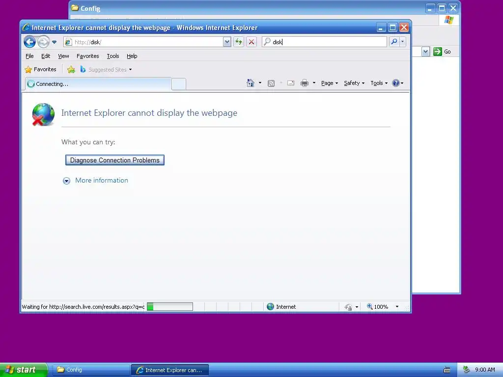Expand address dropdown in Config window
Screen dimensions: 503x377
[425, 52]
